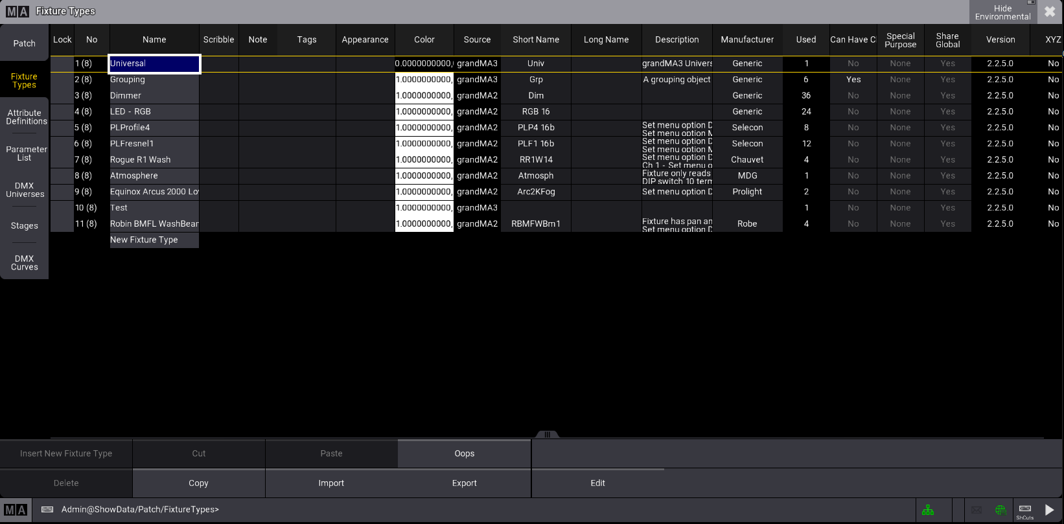Viewport: 1064px width, 524px height.
Task: Switch to the Attribute Definitions tab
Action: point(25,117)
